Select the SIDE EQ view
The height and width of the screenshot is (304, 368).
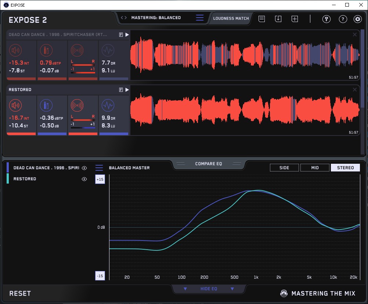[x=284, y=168]
